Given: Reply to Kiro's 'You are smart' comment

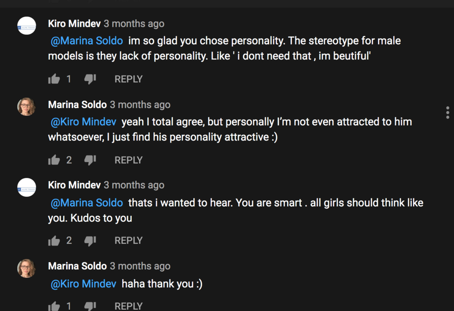Looking at the screenshot, I should (128, 240).
